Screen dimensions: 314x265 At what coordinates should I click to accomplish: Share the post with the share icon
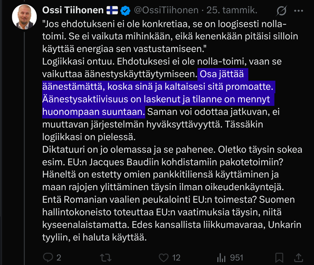coord(299,257)
